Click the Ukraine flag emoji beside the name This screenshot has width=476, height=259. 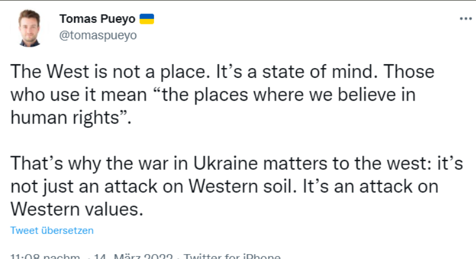pos(147,19)
